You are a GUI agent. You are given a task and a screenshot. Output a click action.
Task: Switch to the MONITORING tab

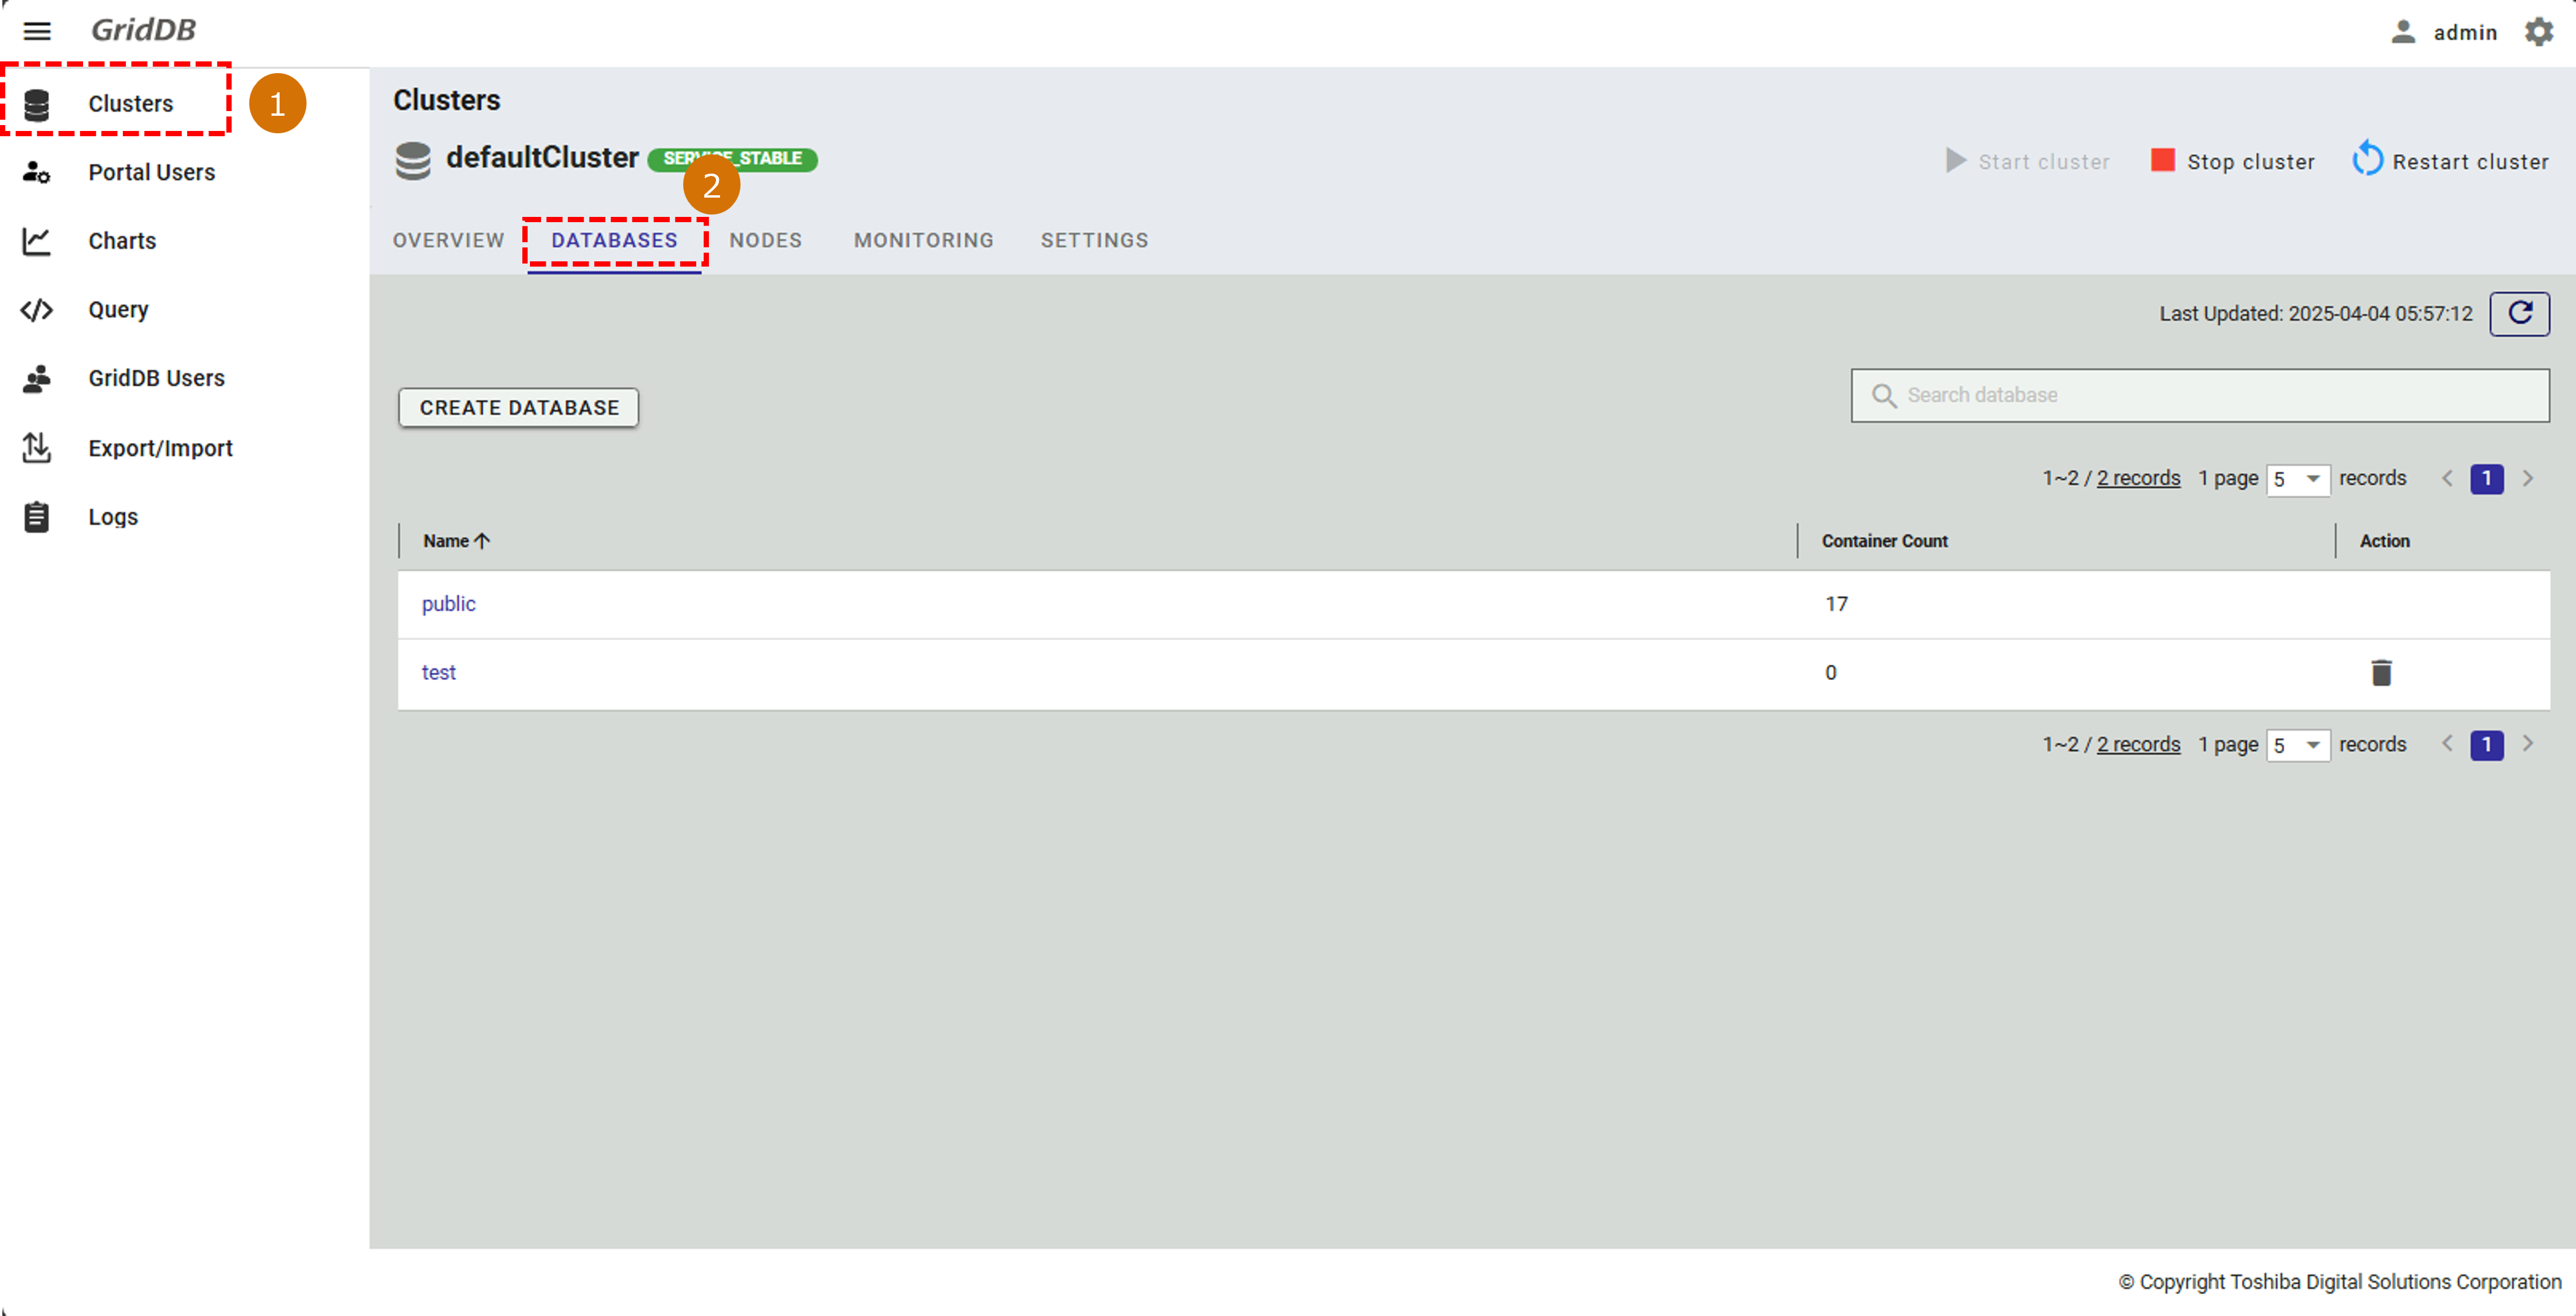[x=923, y=240]
